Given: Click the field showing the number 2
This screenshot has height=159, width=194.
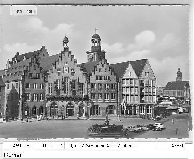Looking at the screenshot, I should click(x=81, y=146).
